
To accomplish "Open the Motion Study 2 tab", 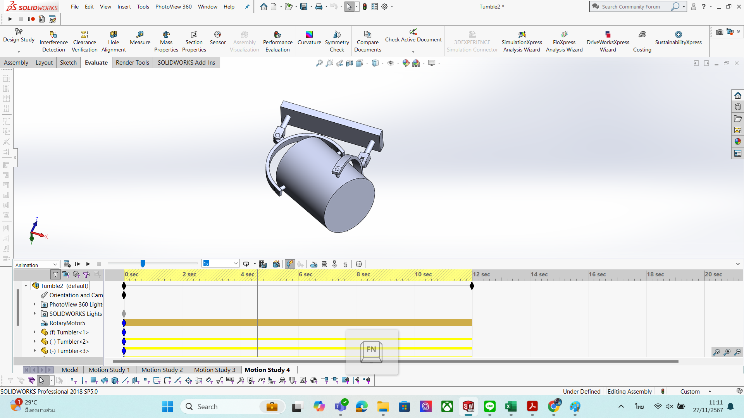I will [162, 370].
